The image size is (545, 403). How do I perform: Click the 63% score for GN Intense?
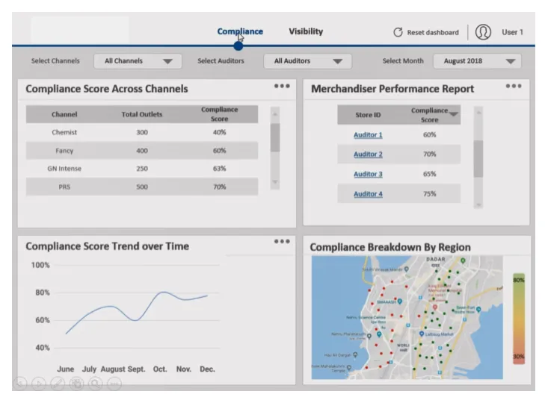point(219,169)
